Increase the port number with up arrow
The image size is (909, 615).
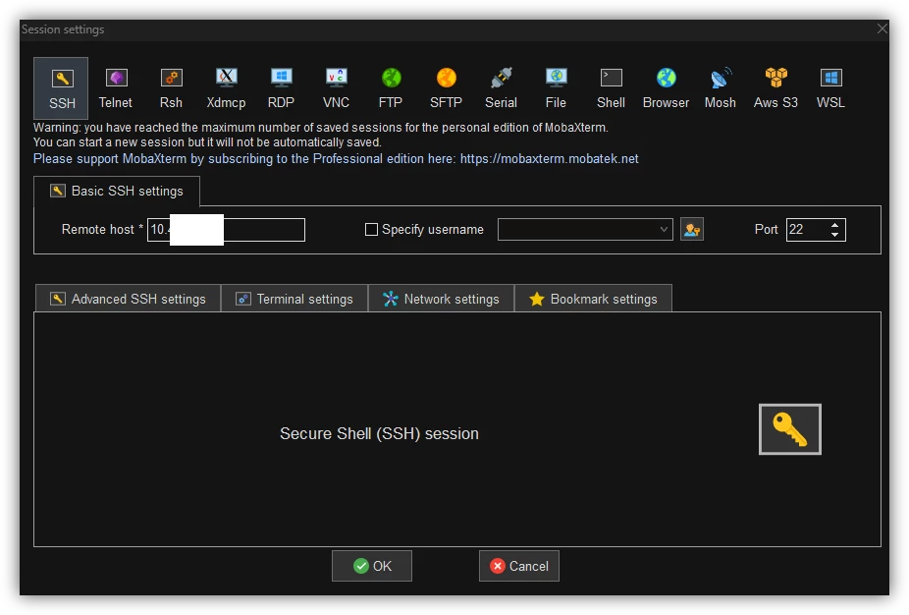point(834,225)
